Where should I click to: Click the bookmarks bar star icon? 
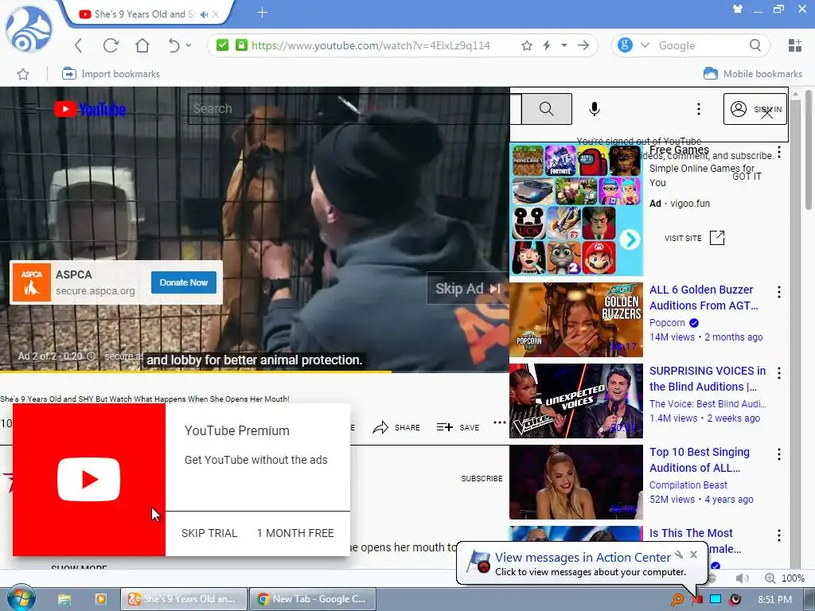[x=23, y=74]
